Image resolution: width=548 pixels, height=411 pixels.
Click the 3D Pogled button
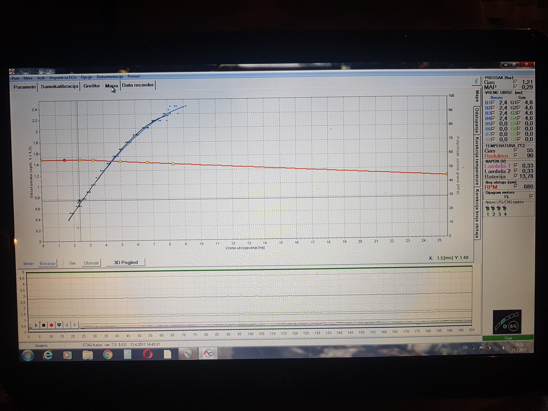126,263
